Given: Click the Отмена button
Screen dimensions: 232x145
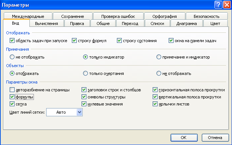Looking at the screenshot, I should pos(215,138).
